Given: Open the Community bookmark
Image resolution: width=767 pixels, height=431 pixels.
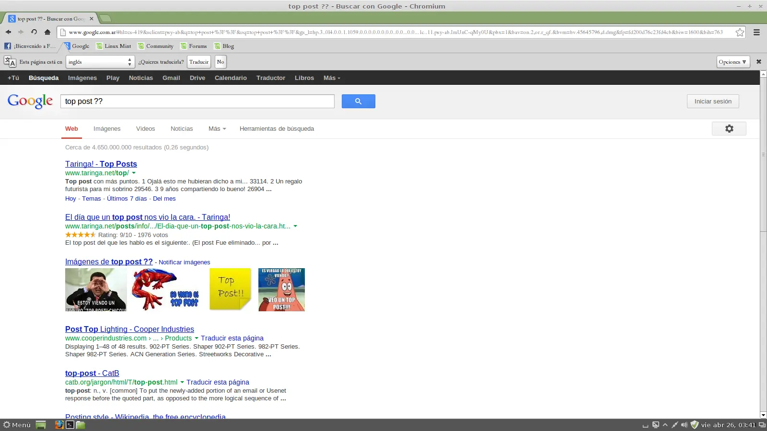Looking at the screenshot, I should pos(156,46).
